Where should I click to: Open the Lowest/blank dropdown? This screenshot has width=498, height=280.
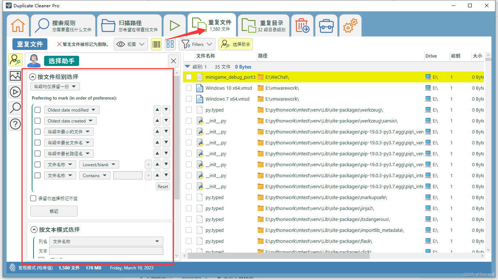click(x=99, y=164)
